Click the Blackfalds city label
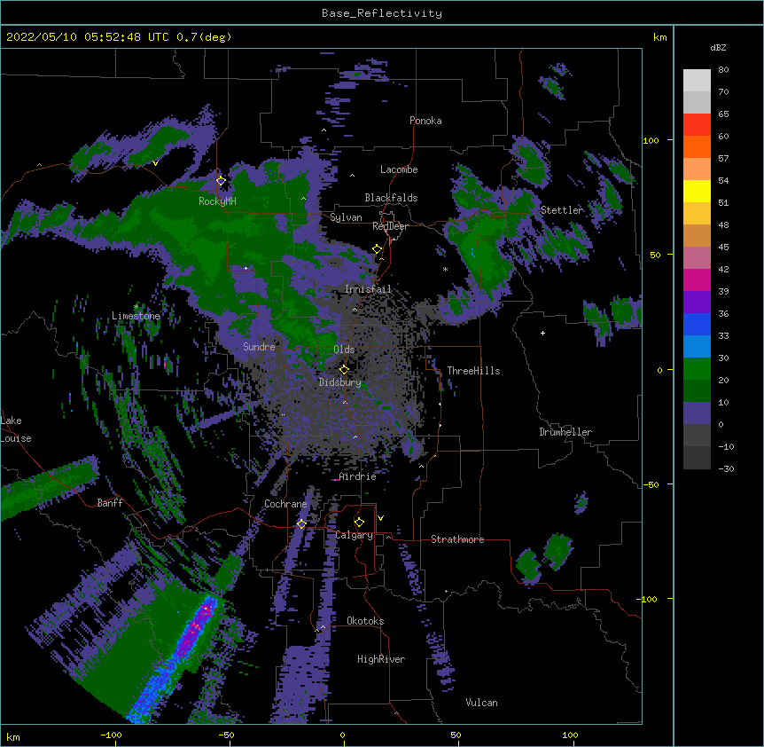This screenshot has width=764, height=747. [391, 198]
